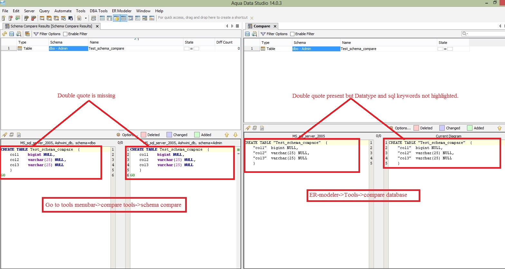This screenshot has width=505, height=269.
Task: Open Filter Options in Schema Compare Results
Action: pos(47,34)
